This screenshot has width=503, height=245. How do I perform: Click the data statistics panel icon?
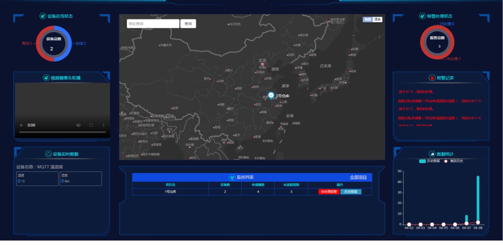pyautogui.click(x=432, y=154)
